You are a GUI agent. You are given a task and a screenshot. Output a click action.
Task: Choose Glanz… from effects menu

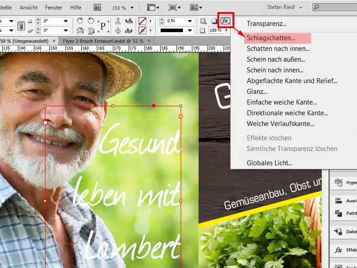point(257,92)
